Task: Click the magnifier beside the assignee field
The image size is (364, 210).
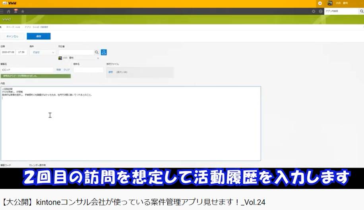Action: [97, 52]
